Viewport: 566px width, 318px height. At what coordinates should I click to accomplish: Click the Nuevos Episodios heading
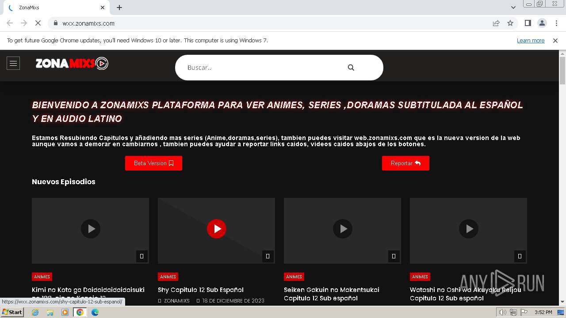click(64, 182)
